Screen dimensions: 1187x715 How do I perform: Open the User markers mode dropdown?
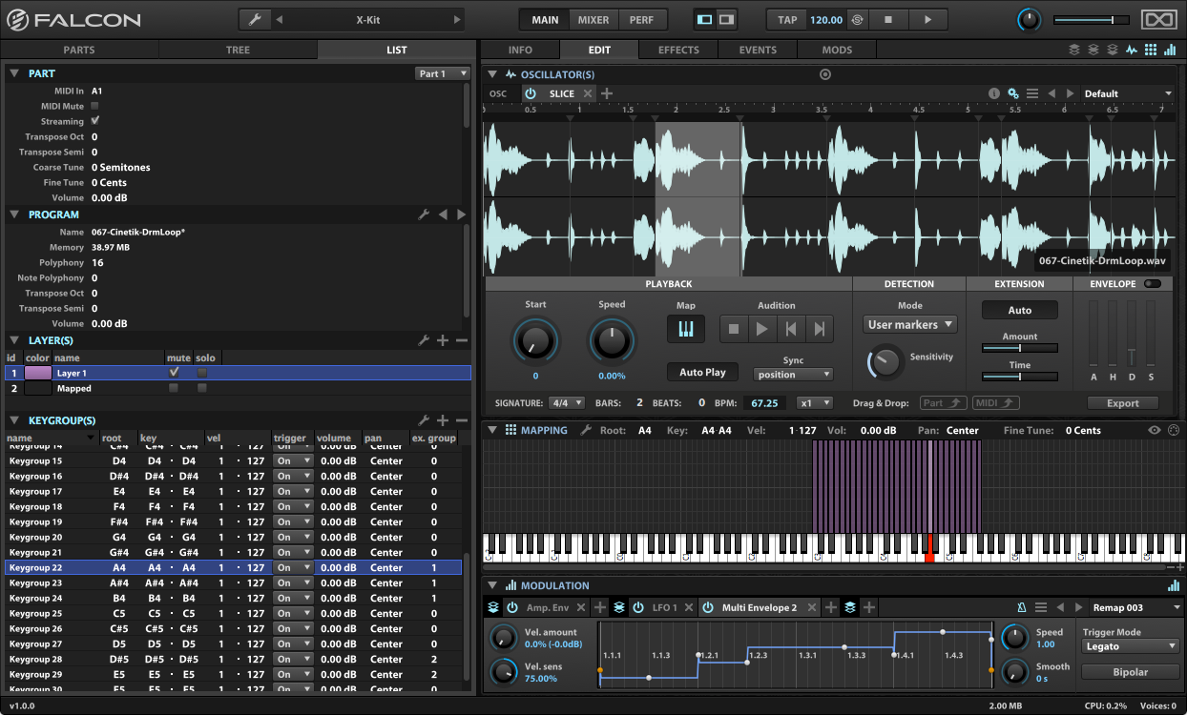click(x=909, y=325)
